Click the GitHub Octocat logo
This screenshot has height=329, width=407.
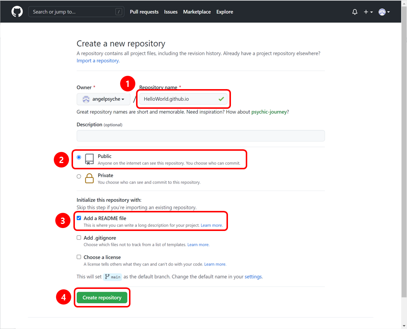click(x=17, y=12)
